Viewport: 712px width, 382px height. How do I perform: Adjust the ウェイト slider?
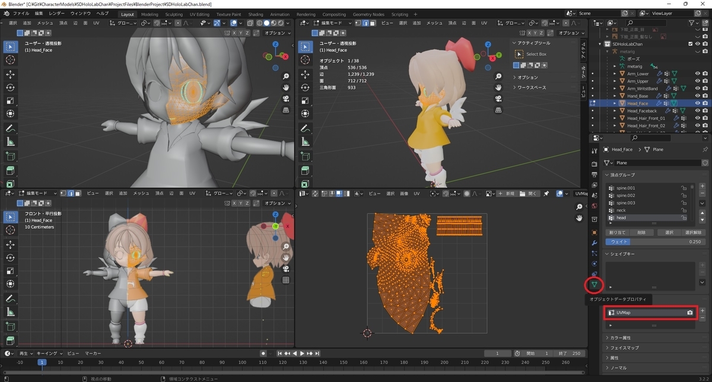[x=651, y=242]
